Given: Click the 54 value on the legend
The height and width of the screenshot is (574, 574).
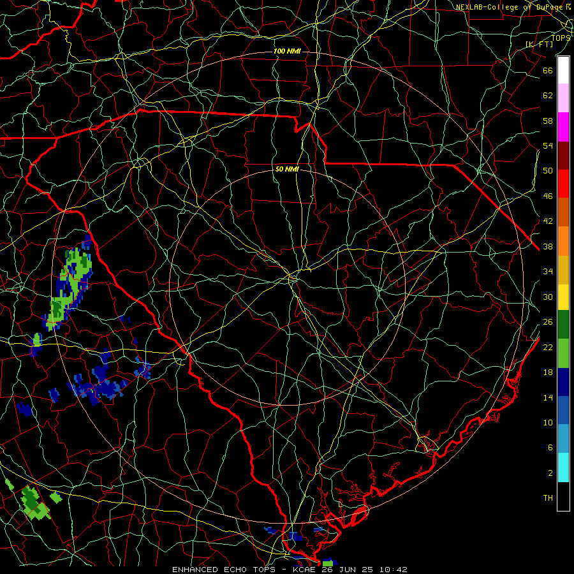Looking at the screenshot, I should tap(548, 145).
